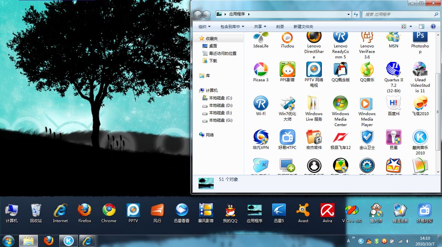The image size is (442, 247).
Task: Launch PPTV 网络电视
Action: tap(314, 71)
